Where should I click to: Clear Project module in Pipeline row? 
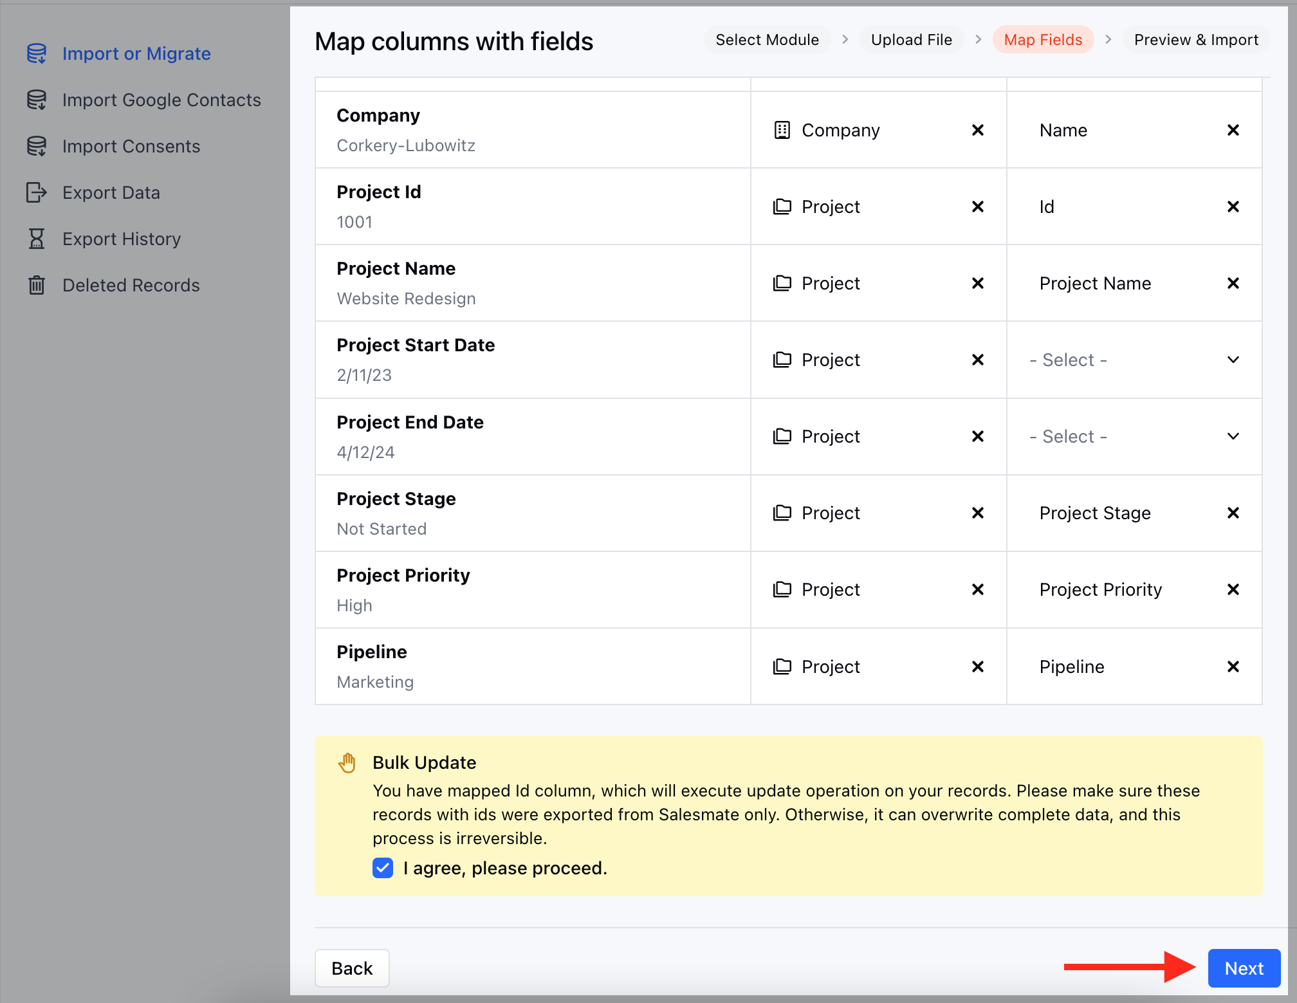[x=978, y=667]
